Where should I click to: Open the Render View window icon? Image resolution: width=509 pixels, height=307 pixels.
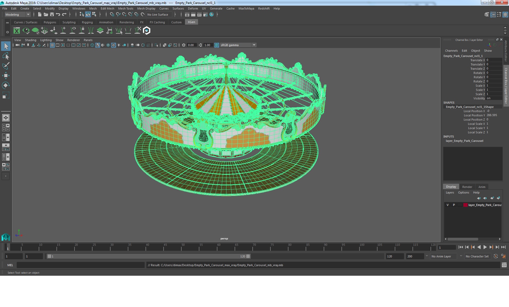[x=187, y=15]
